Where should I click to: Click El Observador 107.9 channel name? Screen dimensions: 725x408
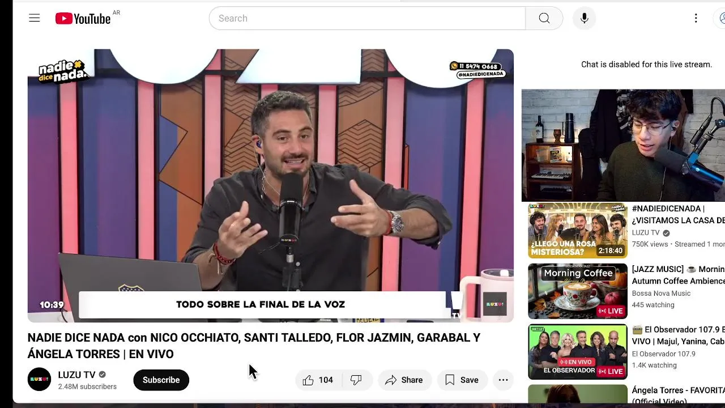(663, 354)
